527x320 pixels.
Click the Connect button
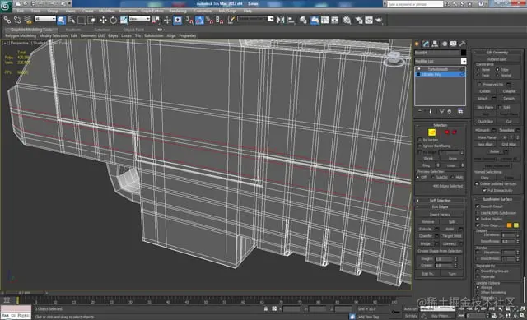pos(449,243)
